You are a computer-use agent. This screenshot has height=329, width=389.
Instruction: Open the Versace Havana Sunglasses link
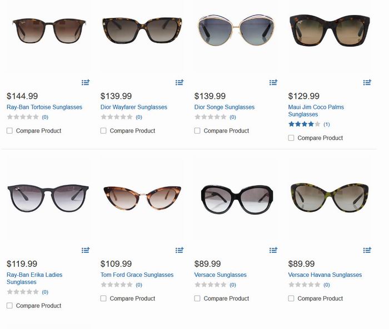coord(325,275)
